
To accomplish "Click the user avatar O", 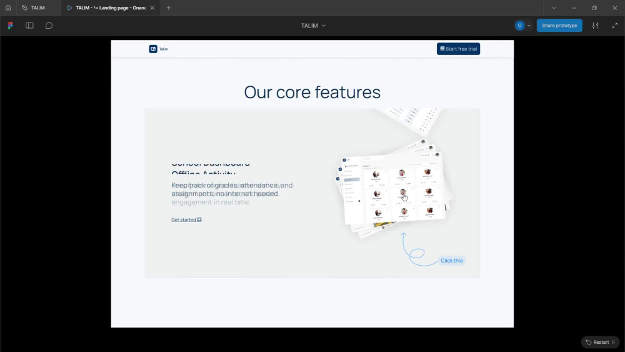I will click(519, 26).
